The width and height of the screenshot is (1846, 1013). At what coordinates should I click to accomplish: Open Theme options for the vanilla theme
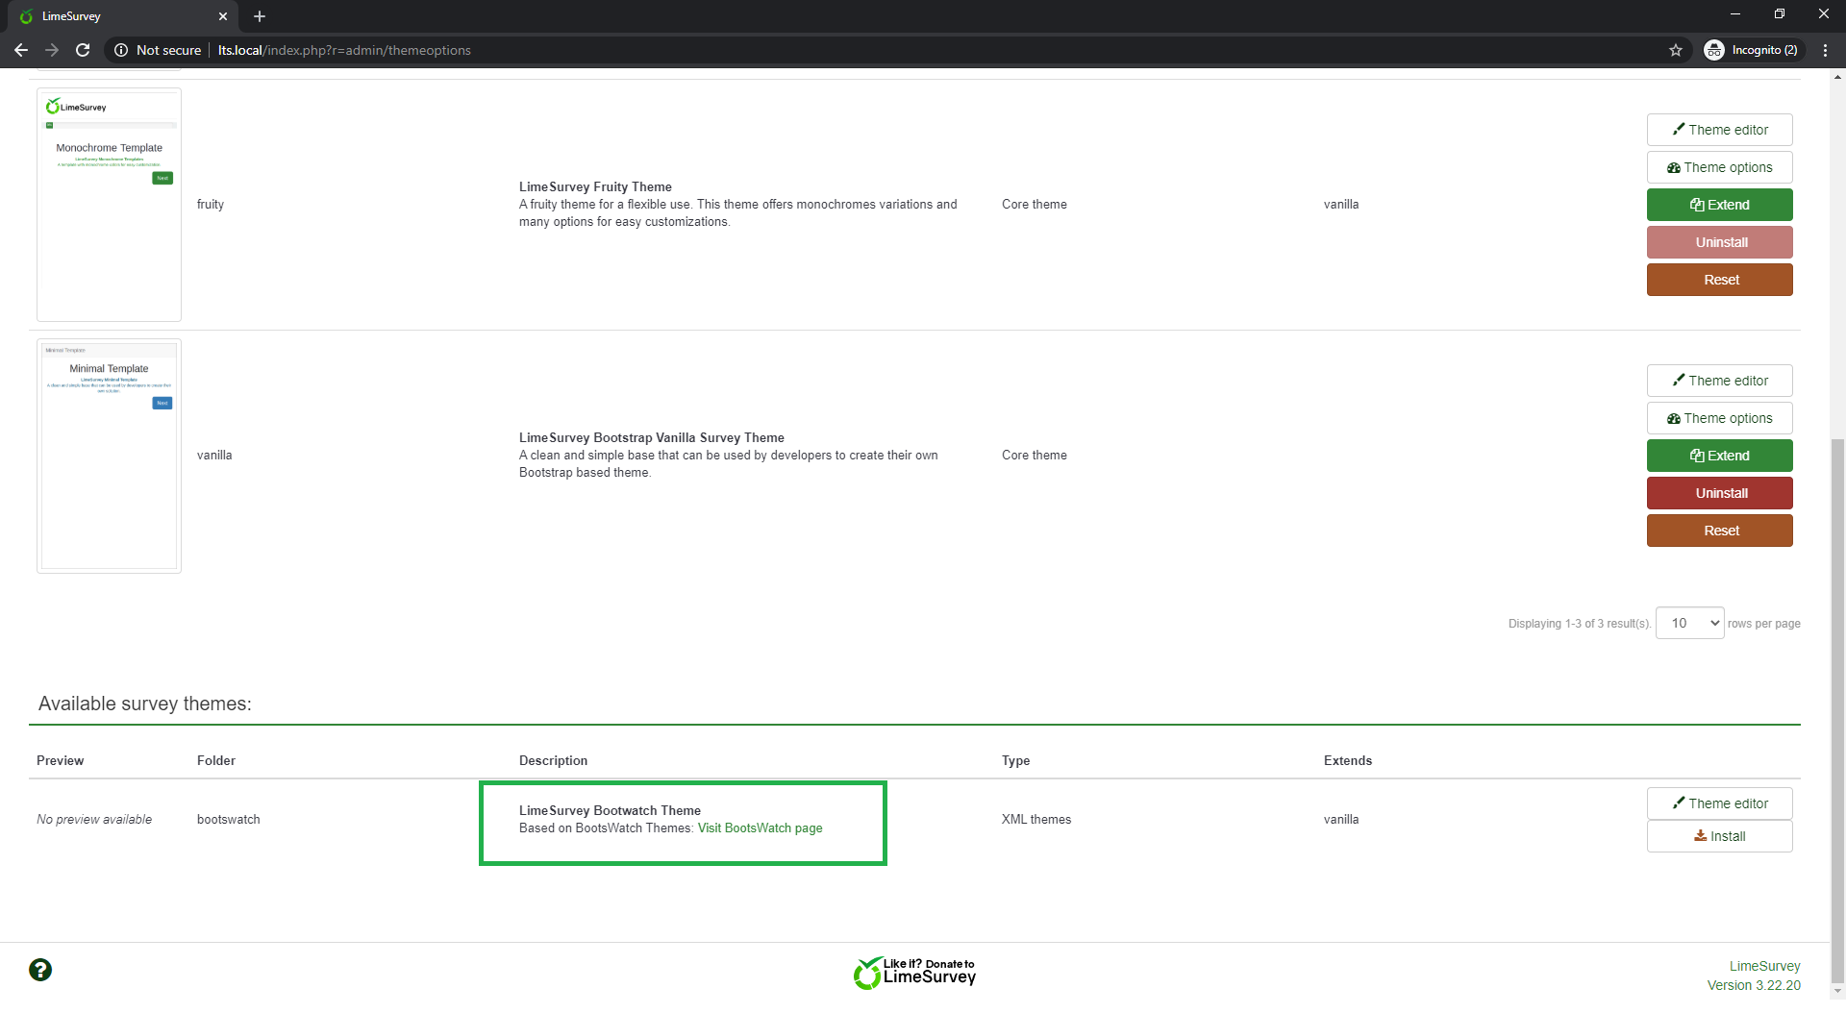click(x=1719, y=418)
